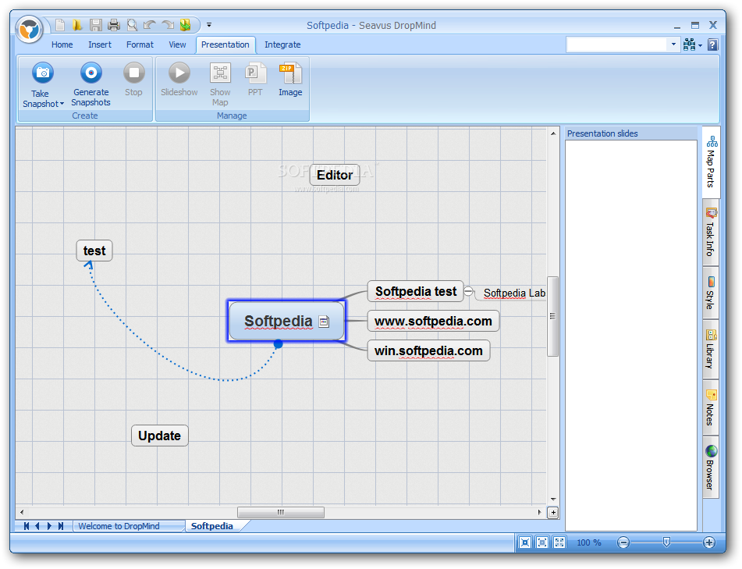The width and height of the screenshot is (742, 569).
Task: Export presentation to PPT
Action: [x=255, y=80]
